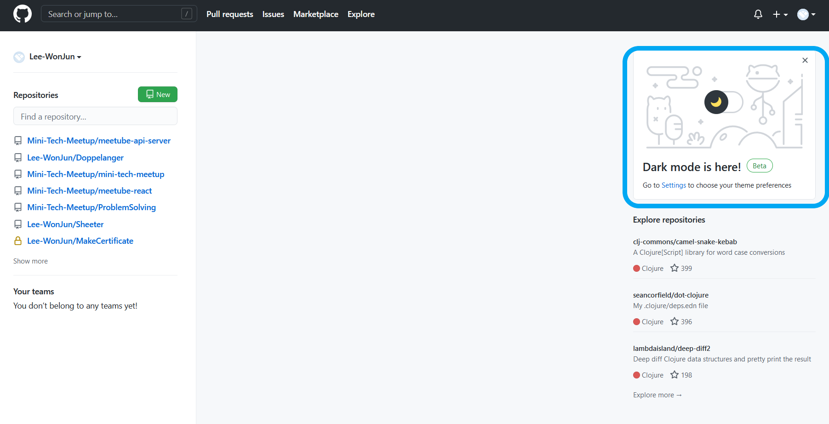
Task: Expand the Lee-WonJun account switcher
Action: click(x=55, y=57)
